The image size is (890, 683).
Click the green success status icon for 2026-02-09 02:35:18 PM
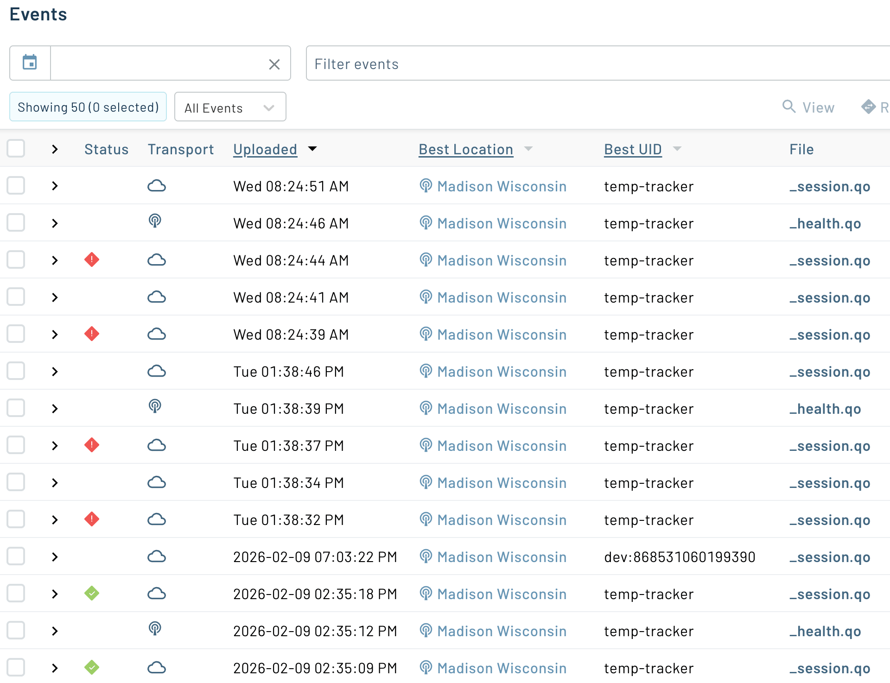tap(92, 593)
